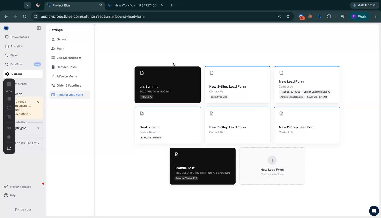Select Inbound Lead Form settings section
381x218 pixels.
[70, 95]
